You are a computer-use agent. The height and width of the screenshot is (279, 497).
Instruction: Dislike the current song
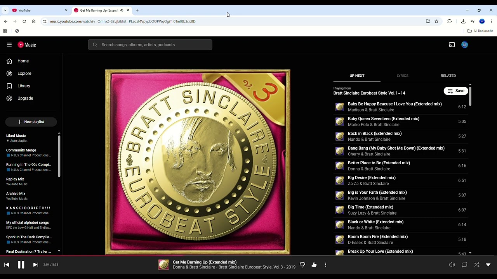click(302, 265)
